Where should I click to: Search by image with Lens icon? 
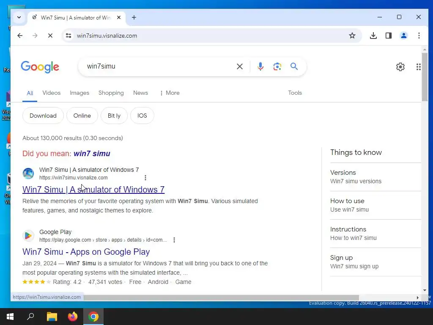point(277,66)
